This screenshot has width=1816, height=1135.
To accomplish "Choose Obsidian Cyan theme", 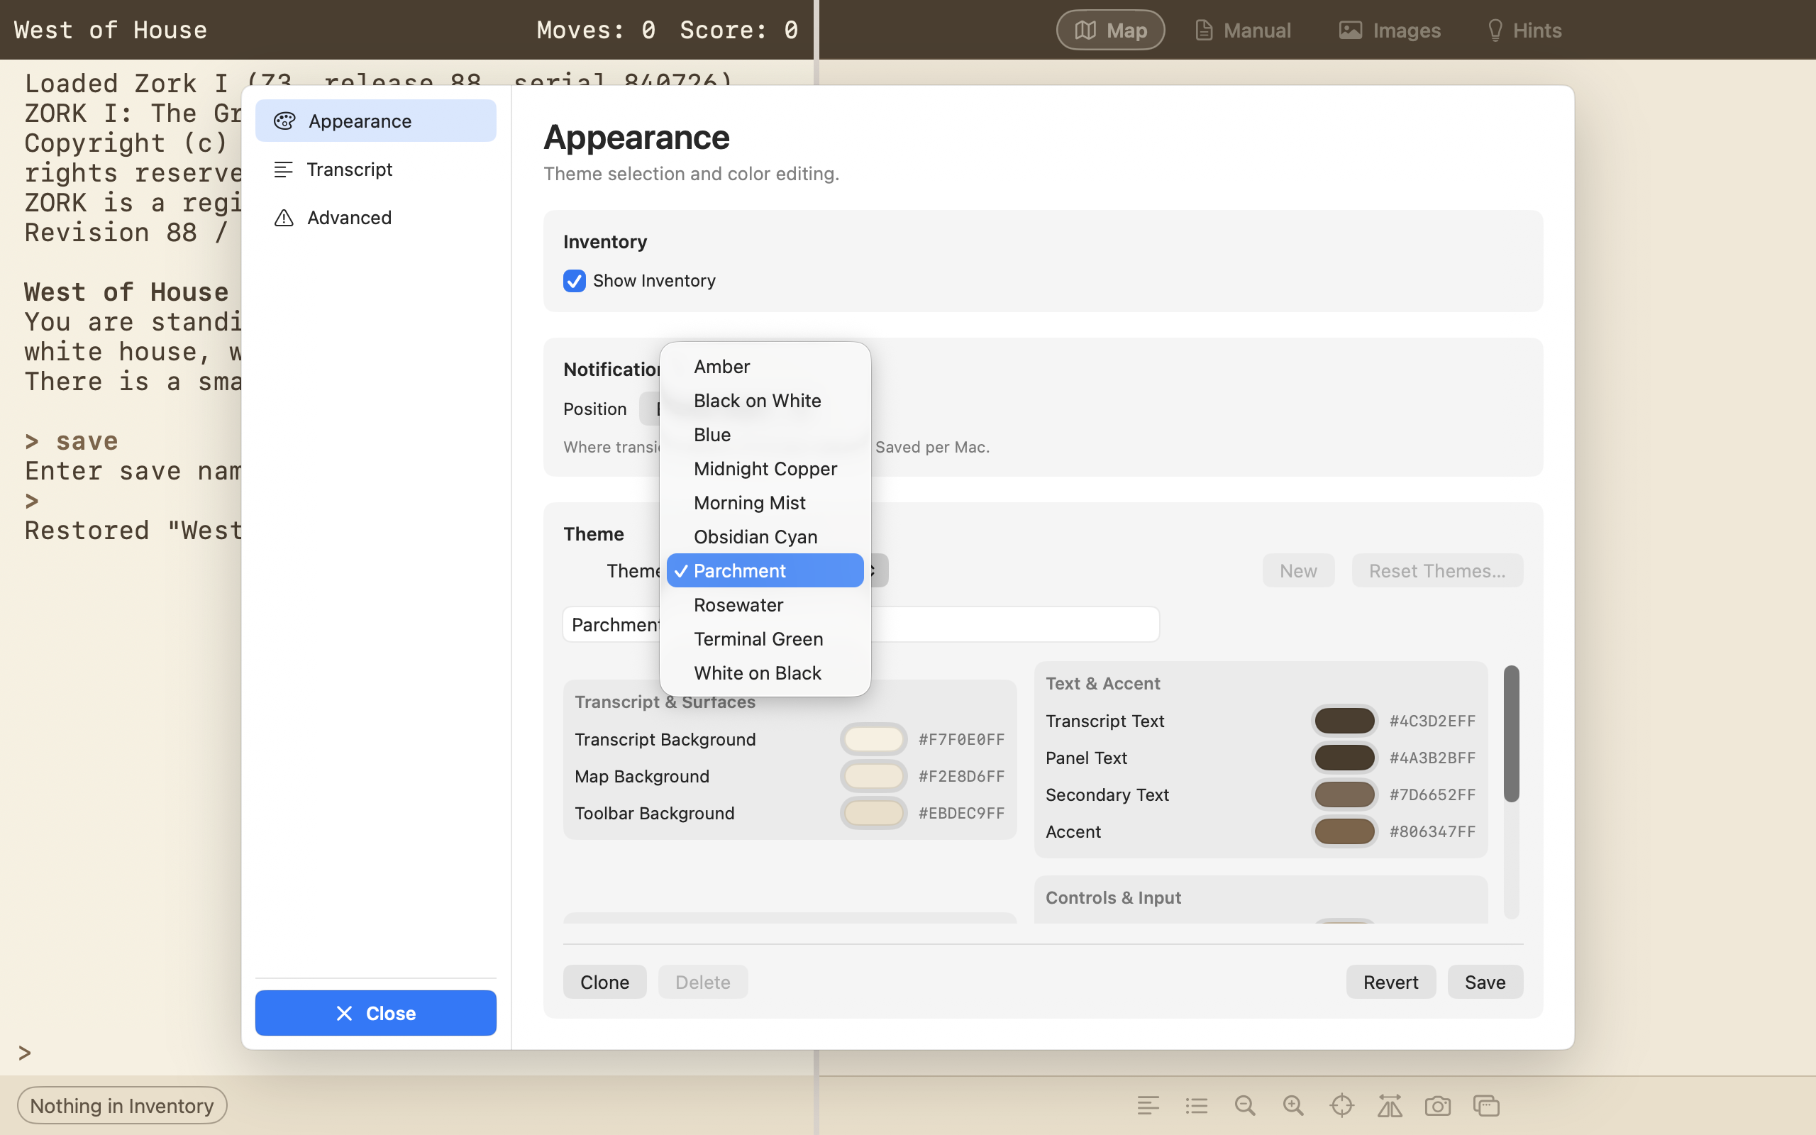I will (765, 537).
